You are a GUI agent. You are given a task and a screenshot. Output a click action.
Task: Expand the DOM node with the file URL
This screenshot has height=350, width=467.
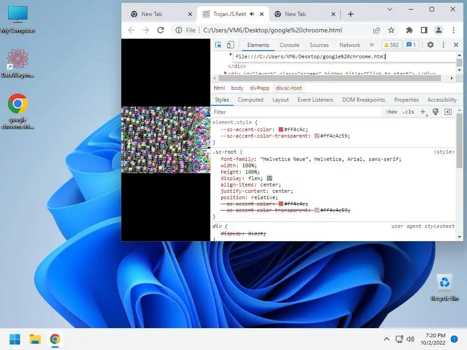(230, 55)
